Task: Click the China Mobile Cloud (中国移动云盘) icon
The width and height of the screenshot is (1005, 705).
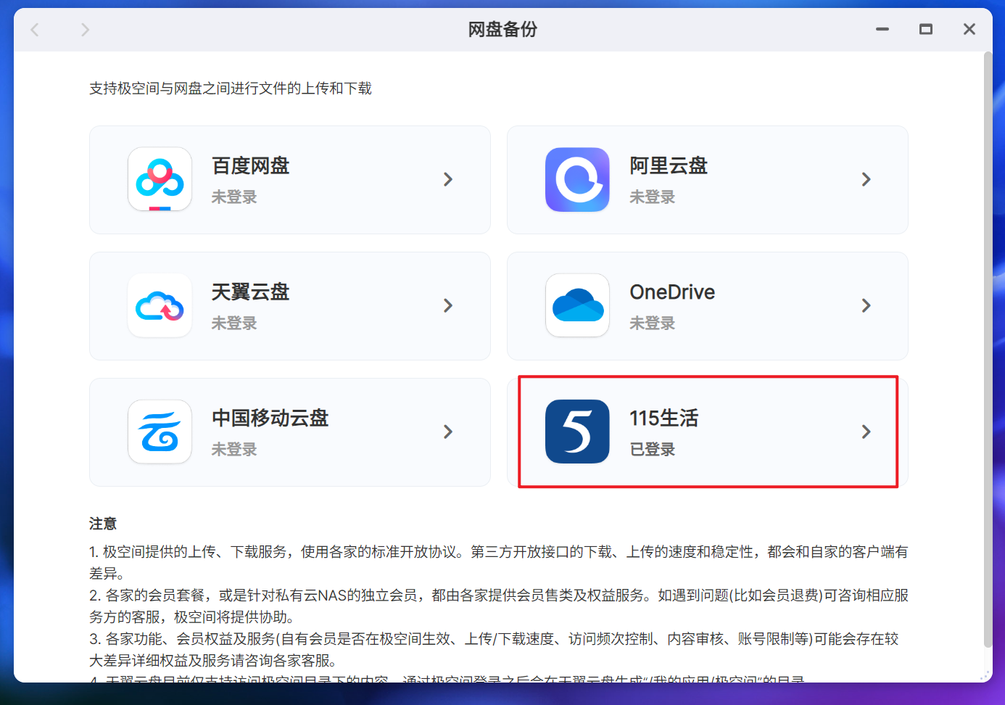Action: [160, 432]
